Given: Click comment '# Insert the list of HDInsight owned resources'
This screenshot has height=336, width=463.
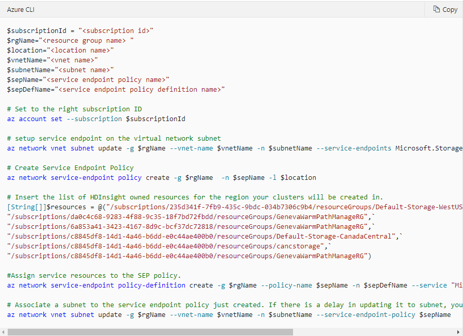Looking at the screenshot, I should [x=195, y=197].
